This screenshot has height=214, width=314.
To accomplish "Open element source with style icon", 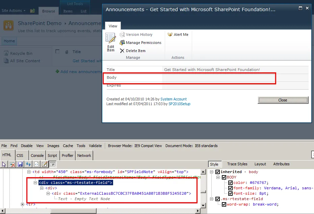I will click(x=36, y=164).
